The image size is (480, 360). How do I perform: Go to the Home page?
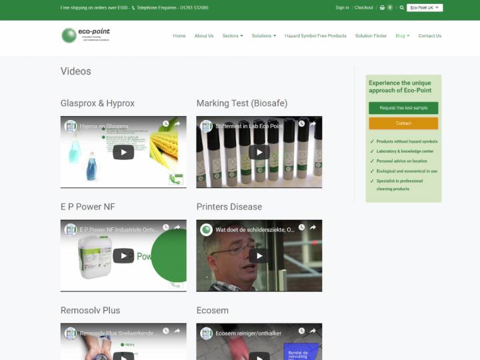click(x=179, y=36)
